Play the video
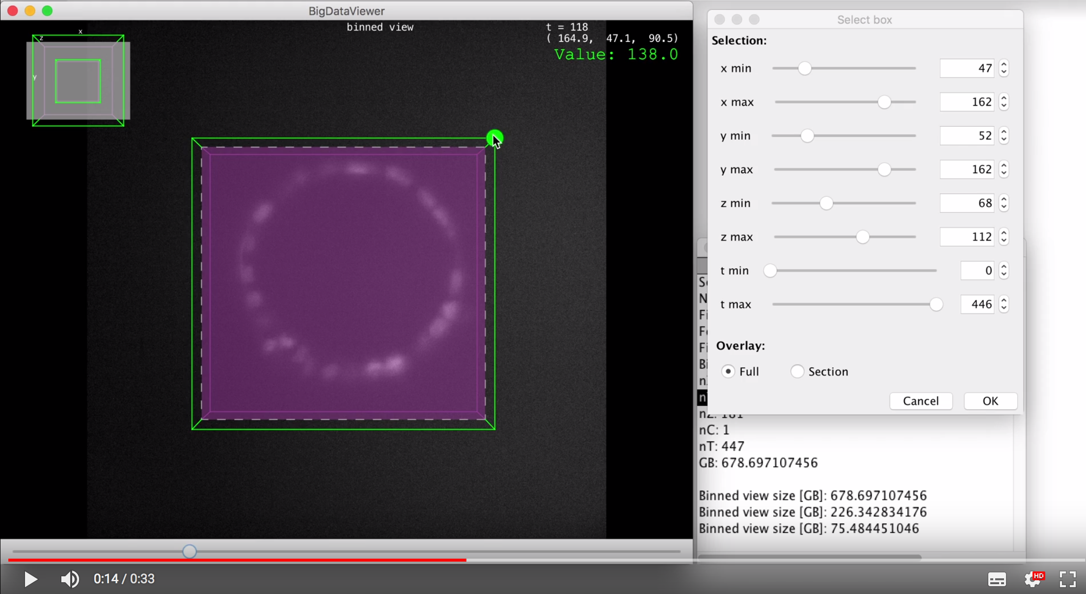1086x594 pixels. pyautogui.click(x=30, y=579)
